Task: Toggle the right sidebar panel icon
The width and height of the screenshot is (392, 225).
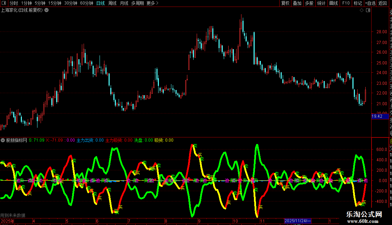Action: pyautogui.click(x=368, y=10)
